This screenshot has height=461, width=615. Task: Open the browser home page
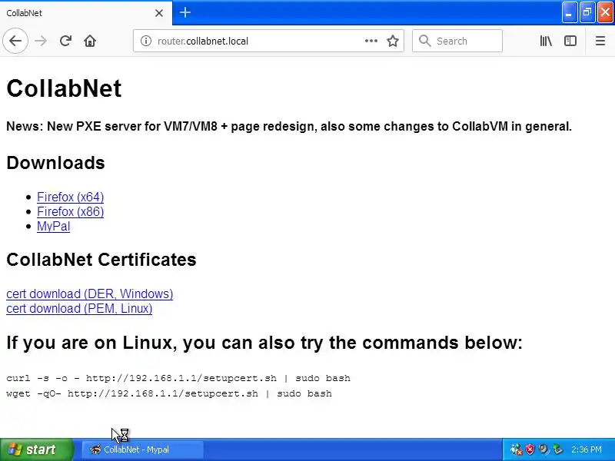90,41
